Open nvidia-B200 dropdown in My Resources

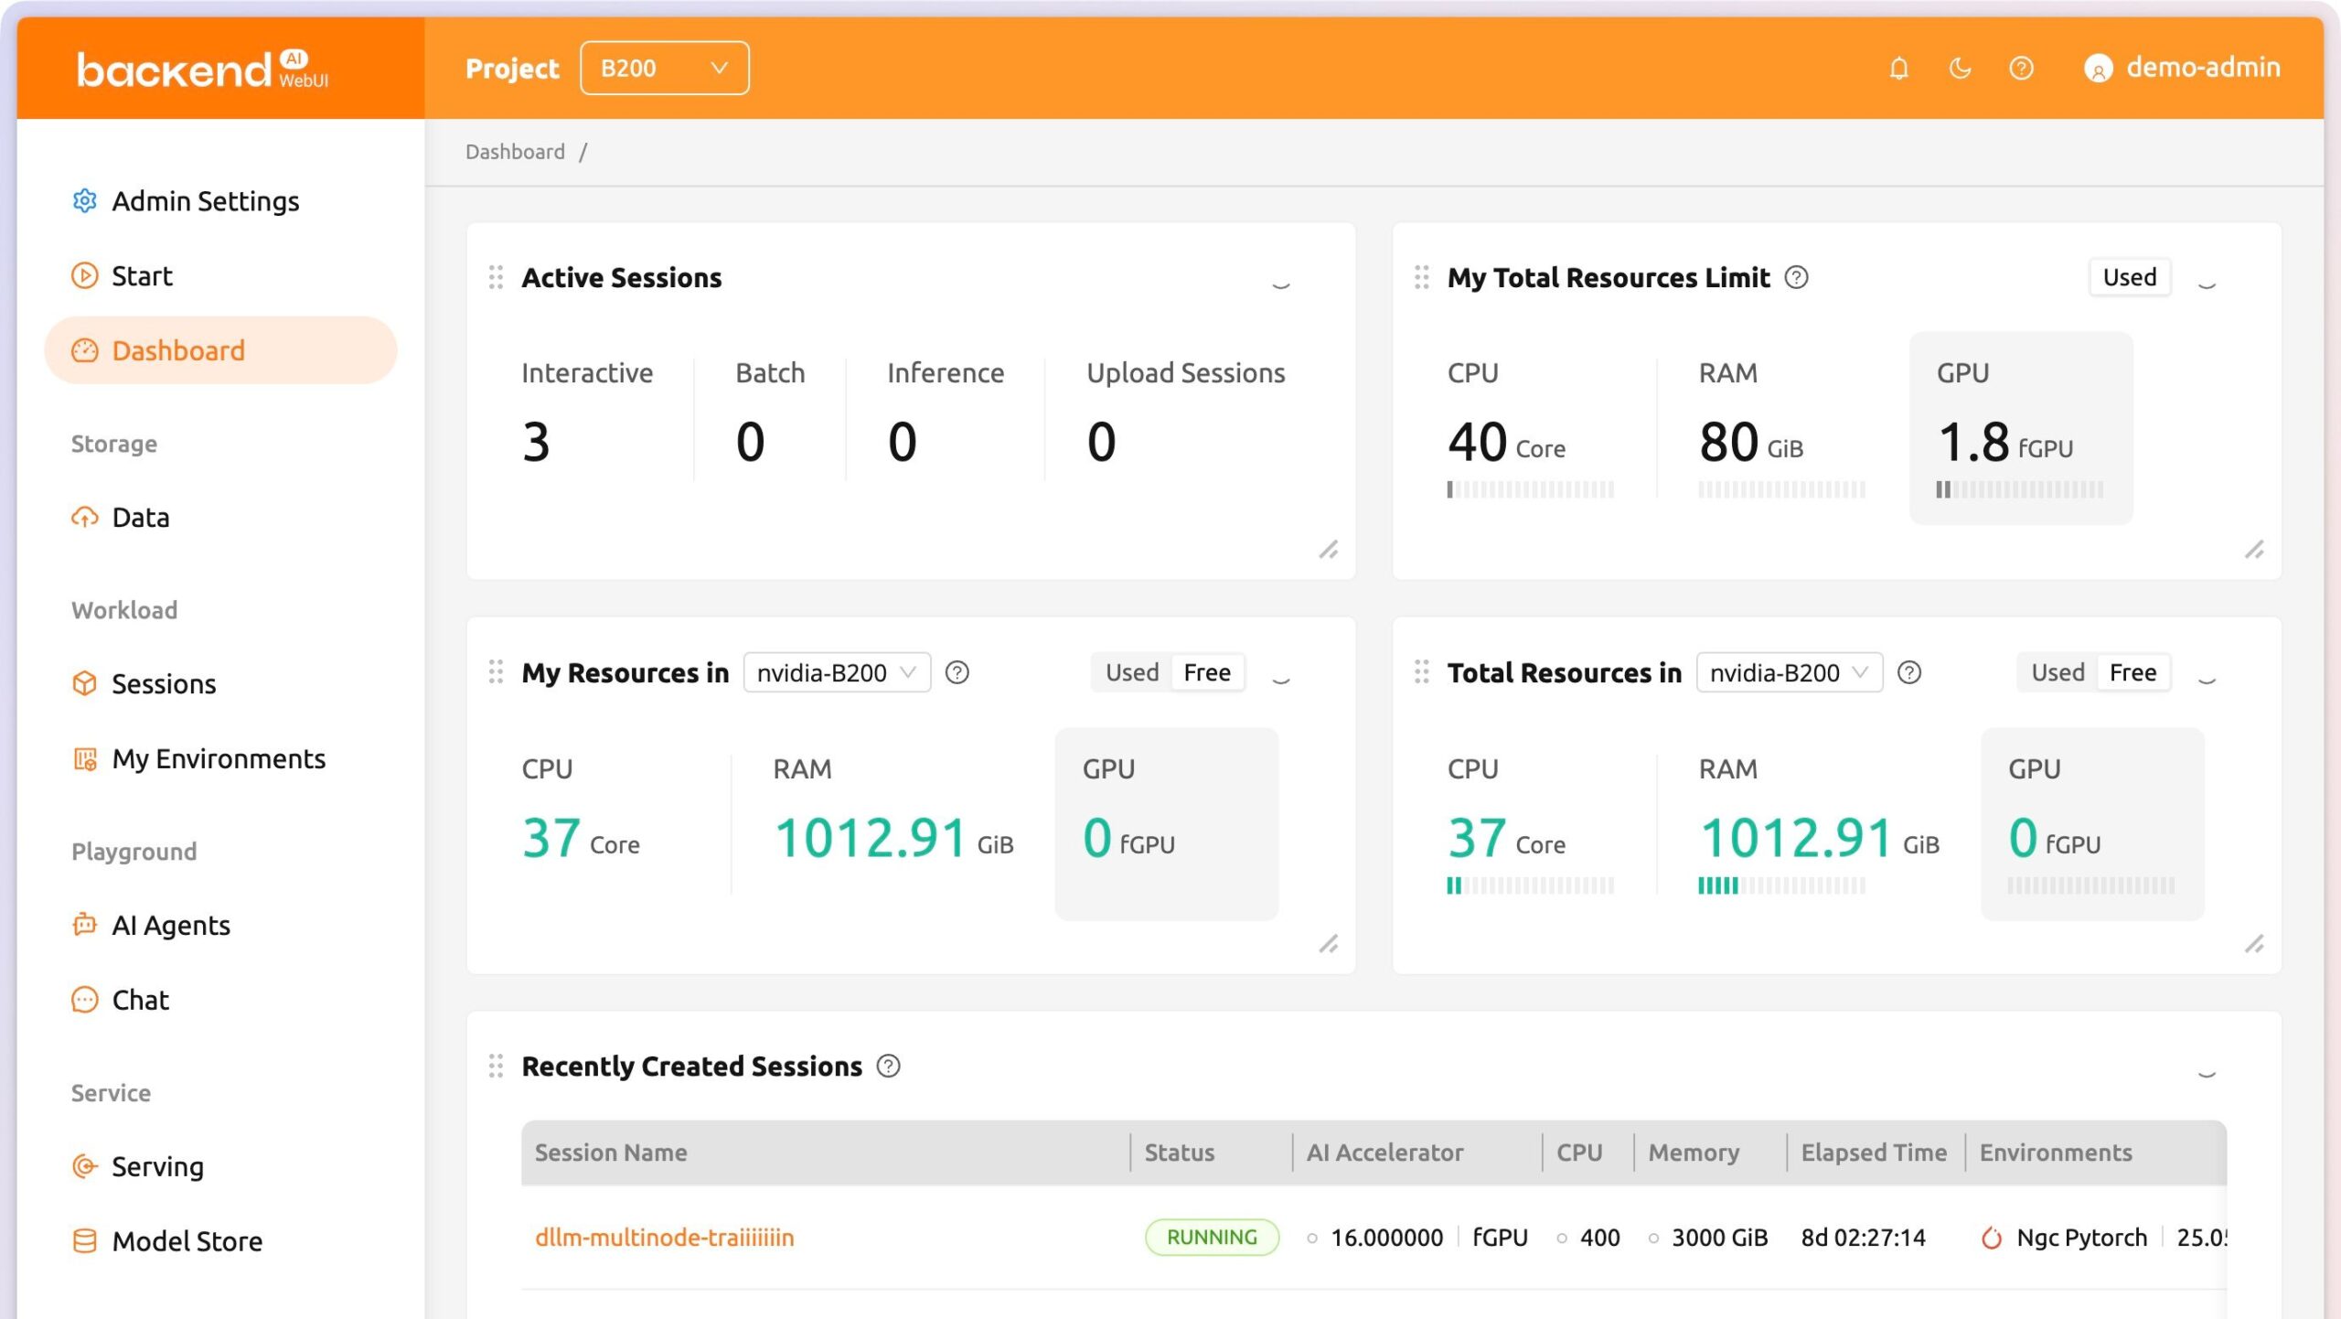pyautogui.click(x=837, y=672)
